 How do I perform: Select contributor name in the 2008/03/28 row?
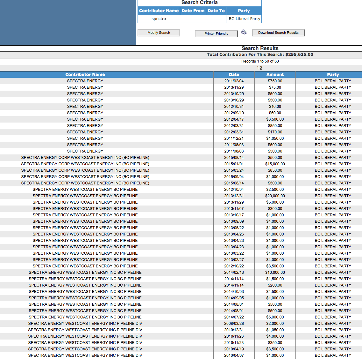click(85, 323)
